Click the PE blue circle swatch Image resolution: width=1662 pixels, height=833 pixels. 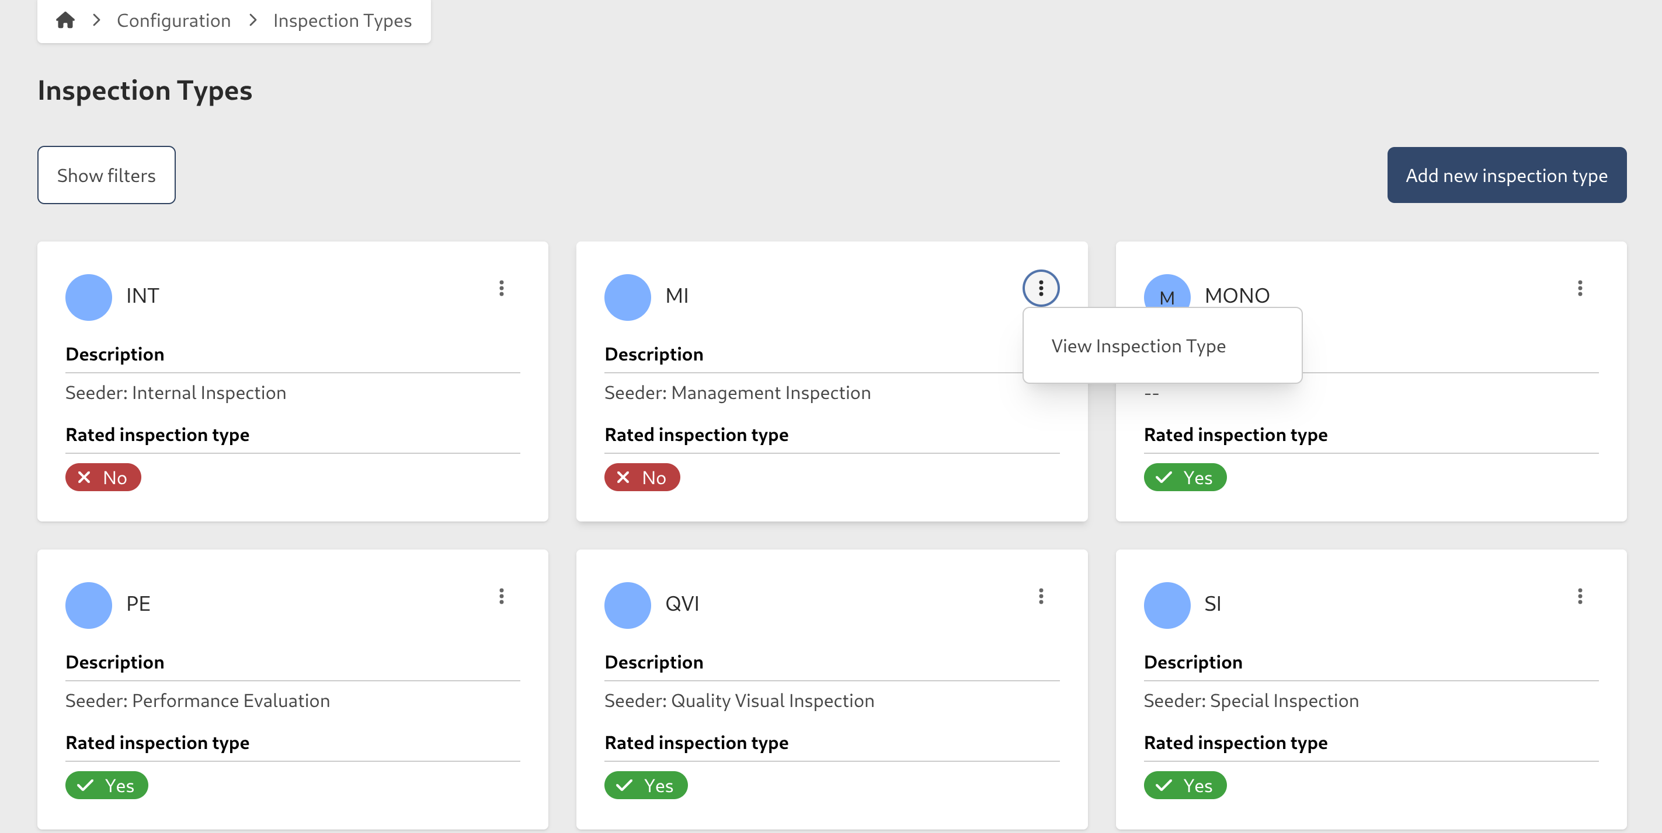pyautogui.click(x=88, y=605)
